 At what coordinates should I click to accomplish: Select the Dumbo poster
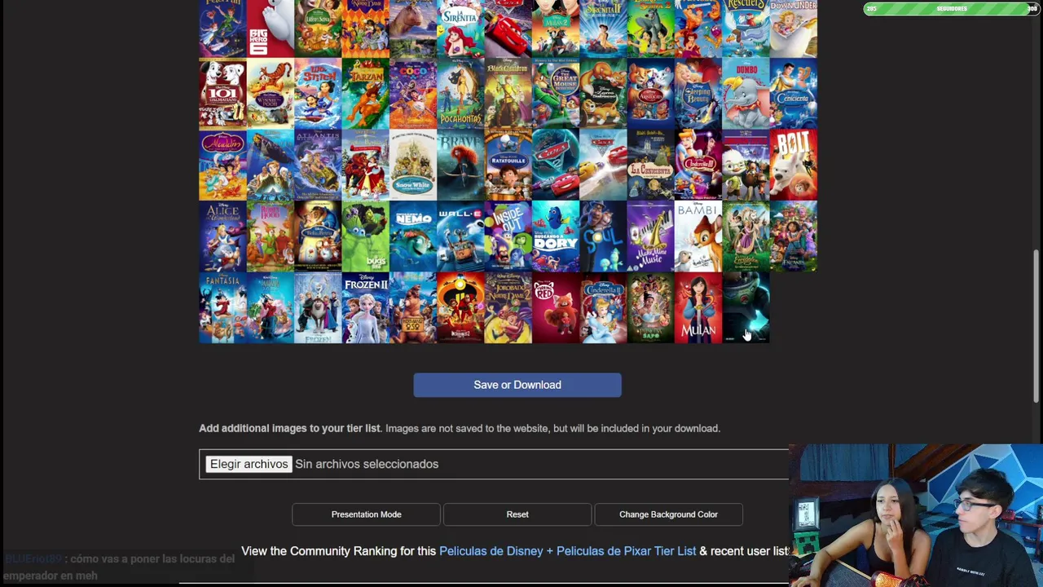[746, 94]
